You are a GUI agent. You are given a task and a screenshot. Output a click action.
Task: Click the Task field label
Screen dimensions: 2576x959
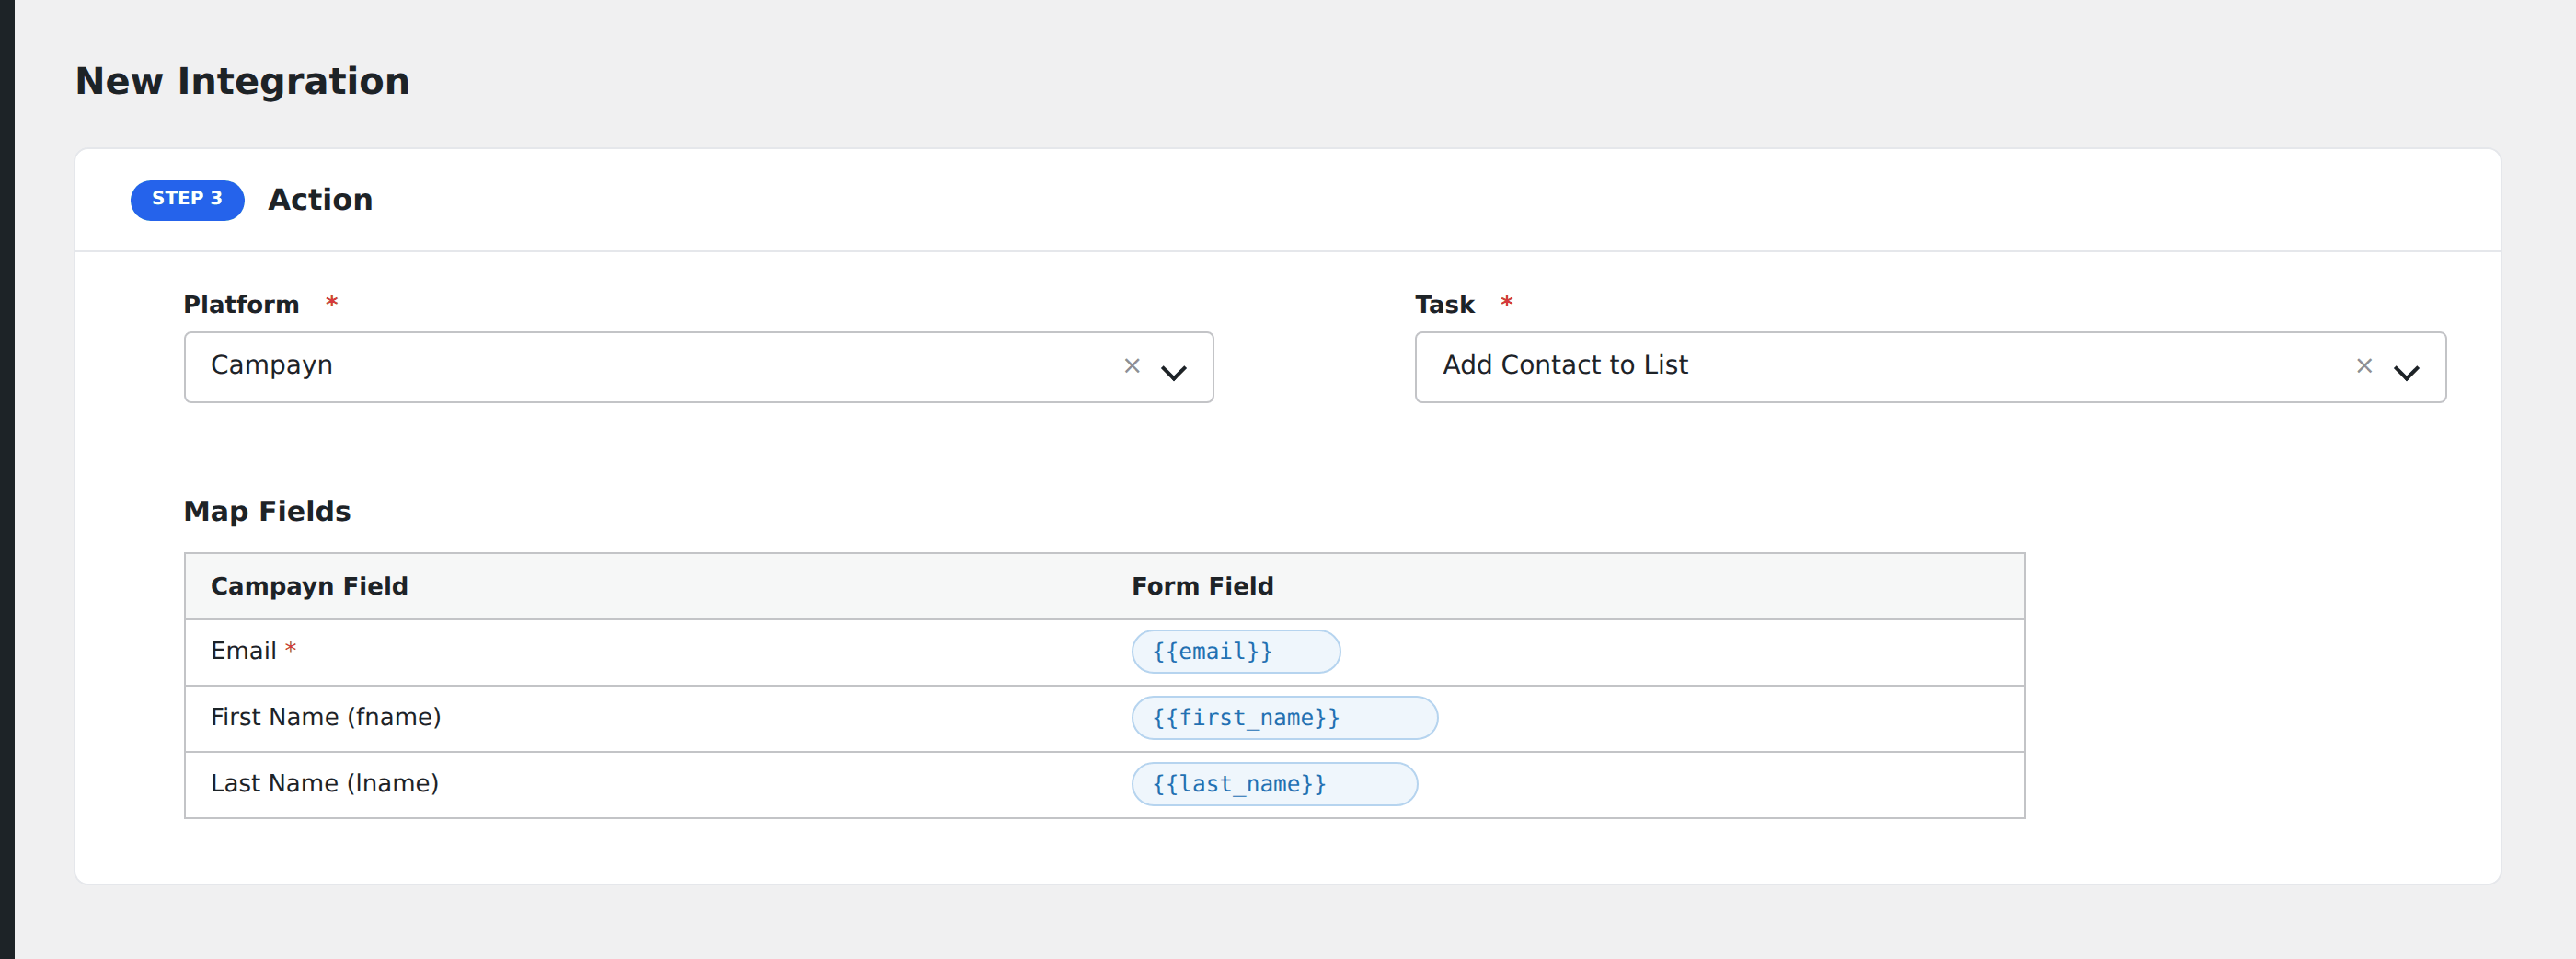(1444, 304)
